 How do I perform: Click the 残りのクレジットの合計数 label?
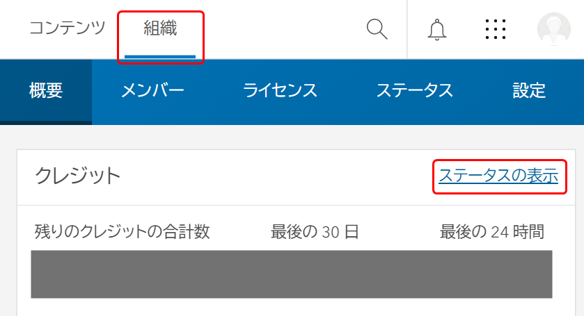[123, 231]
